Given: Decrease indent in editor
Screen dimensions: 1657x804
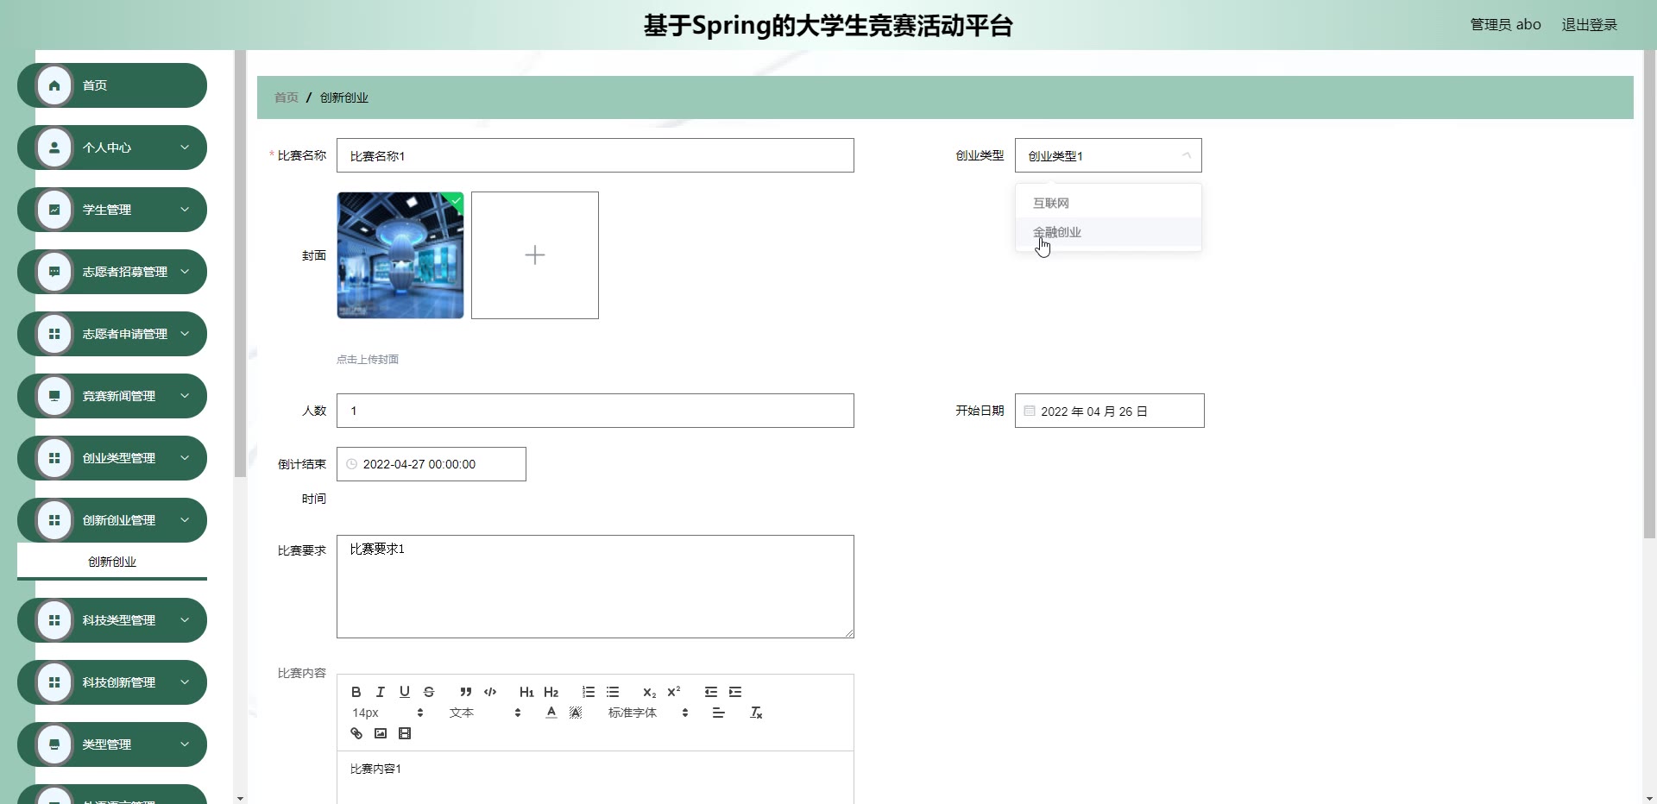Looking at the screenshot, I should [x=710, y=692].
